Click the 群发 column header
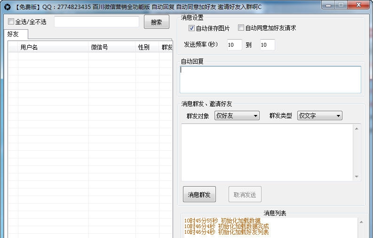 tap(166, 47)
